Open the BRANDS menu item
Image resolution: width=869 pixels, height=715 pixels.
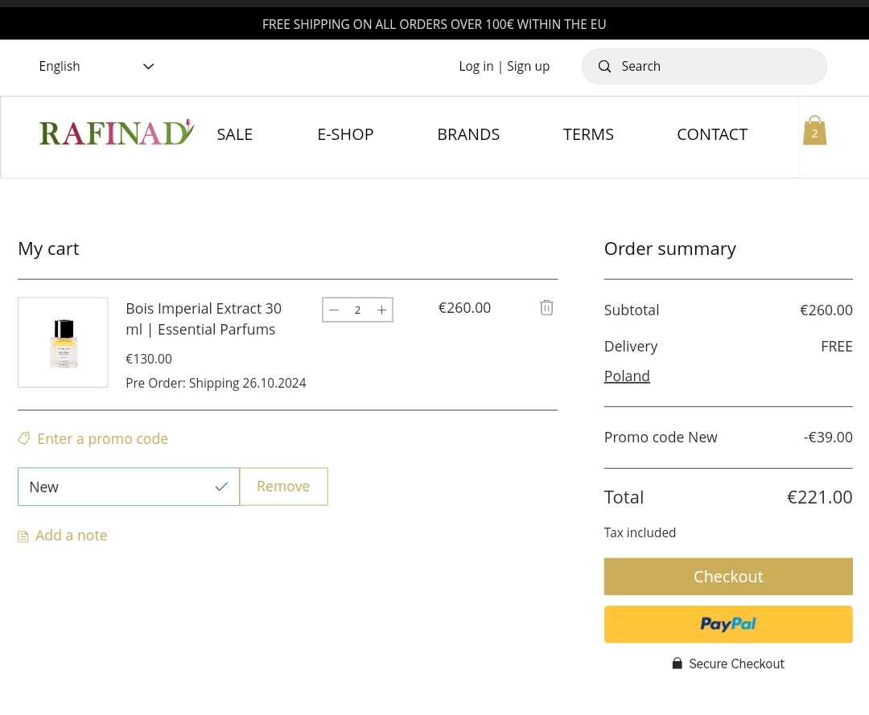click(468, 134)
